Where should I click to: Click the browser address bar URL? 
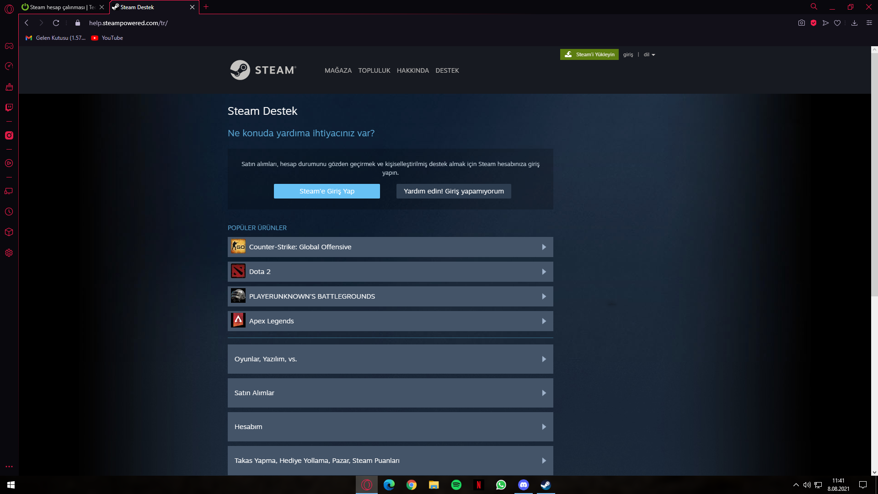(x=128, y=23)
